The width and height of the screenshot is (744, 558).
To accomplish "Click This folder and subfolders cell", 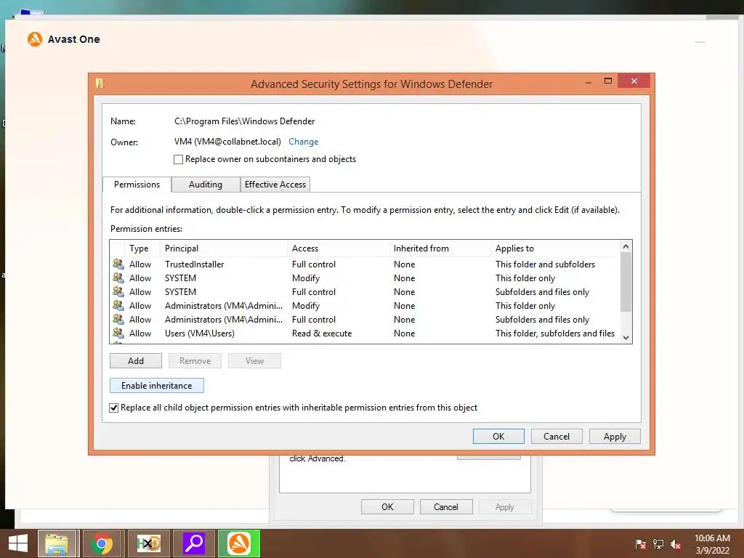I will [545, 264].
